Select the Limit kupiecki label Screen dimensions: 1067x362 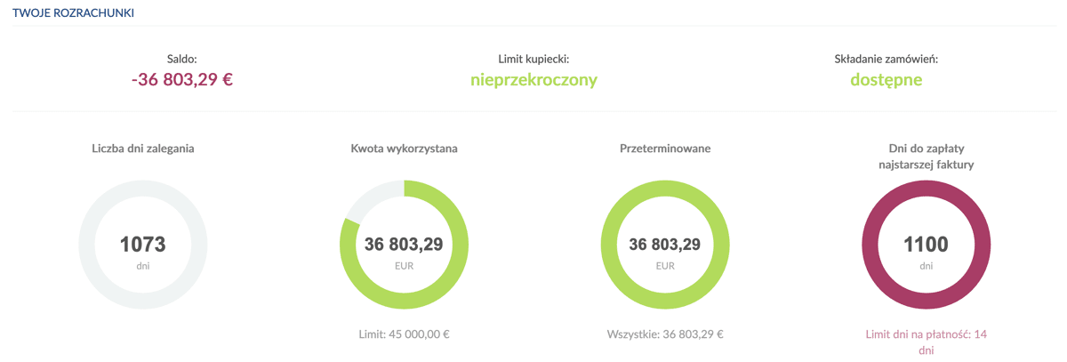coord(533,59)
